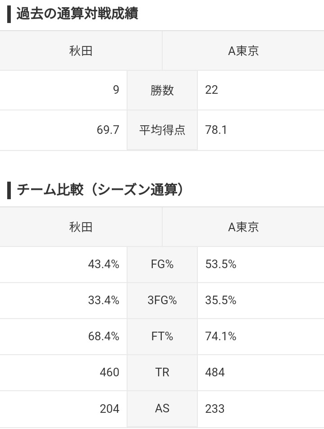Click the 3FG% stat label
324x429 pixels.
click(162, 301)
